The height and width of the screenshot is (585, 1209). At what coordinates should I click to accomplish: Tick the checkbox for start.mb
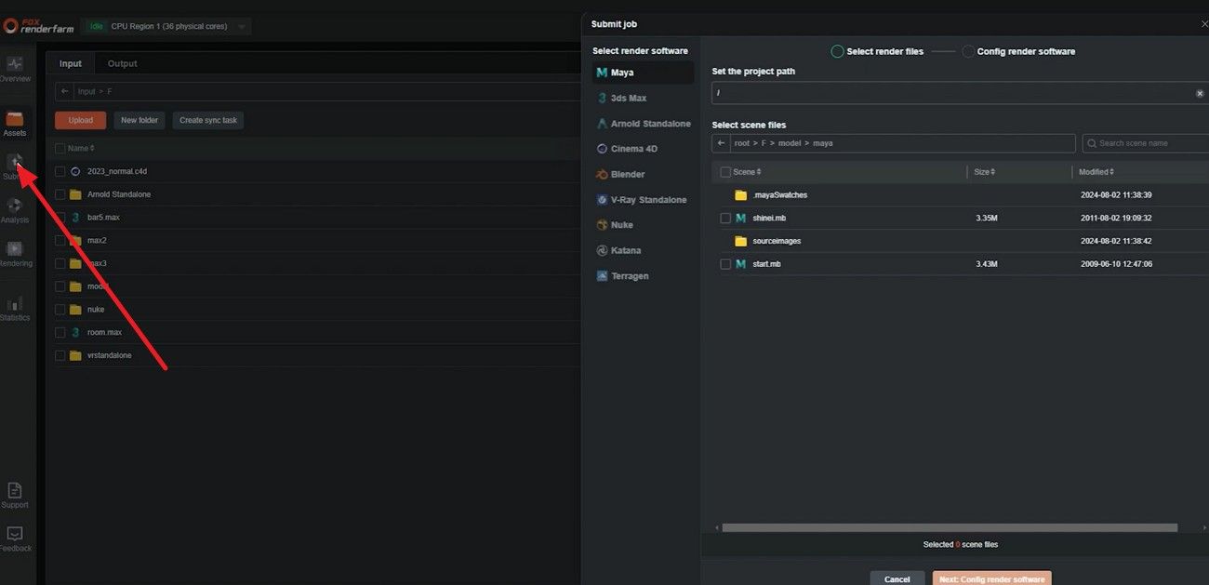click(725, 264)
